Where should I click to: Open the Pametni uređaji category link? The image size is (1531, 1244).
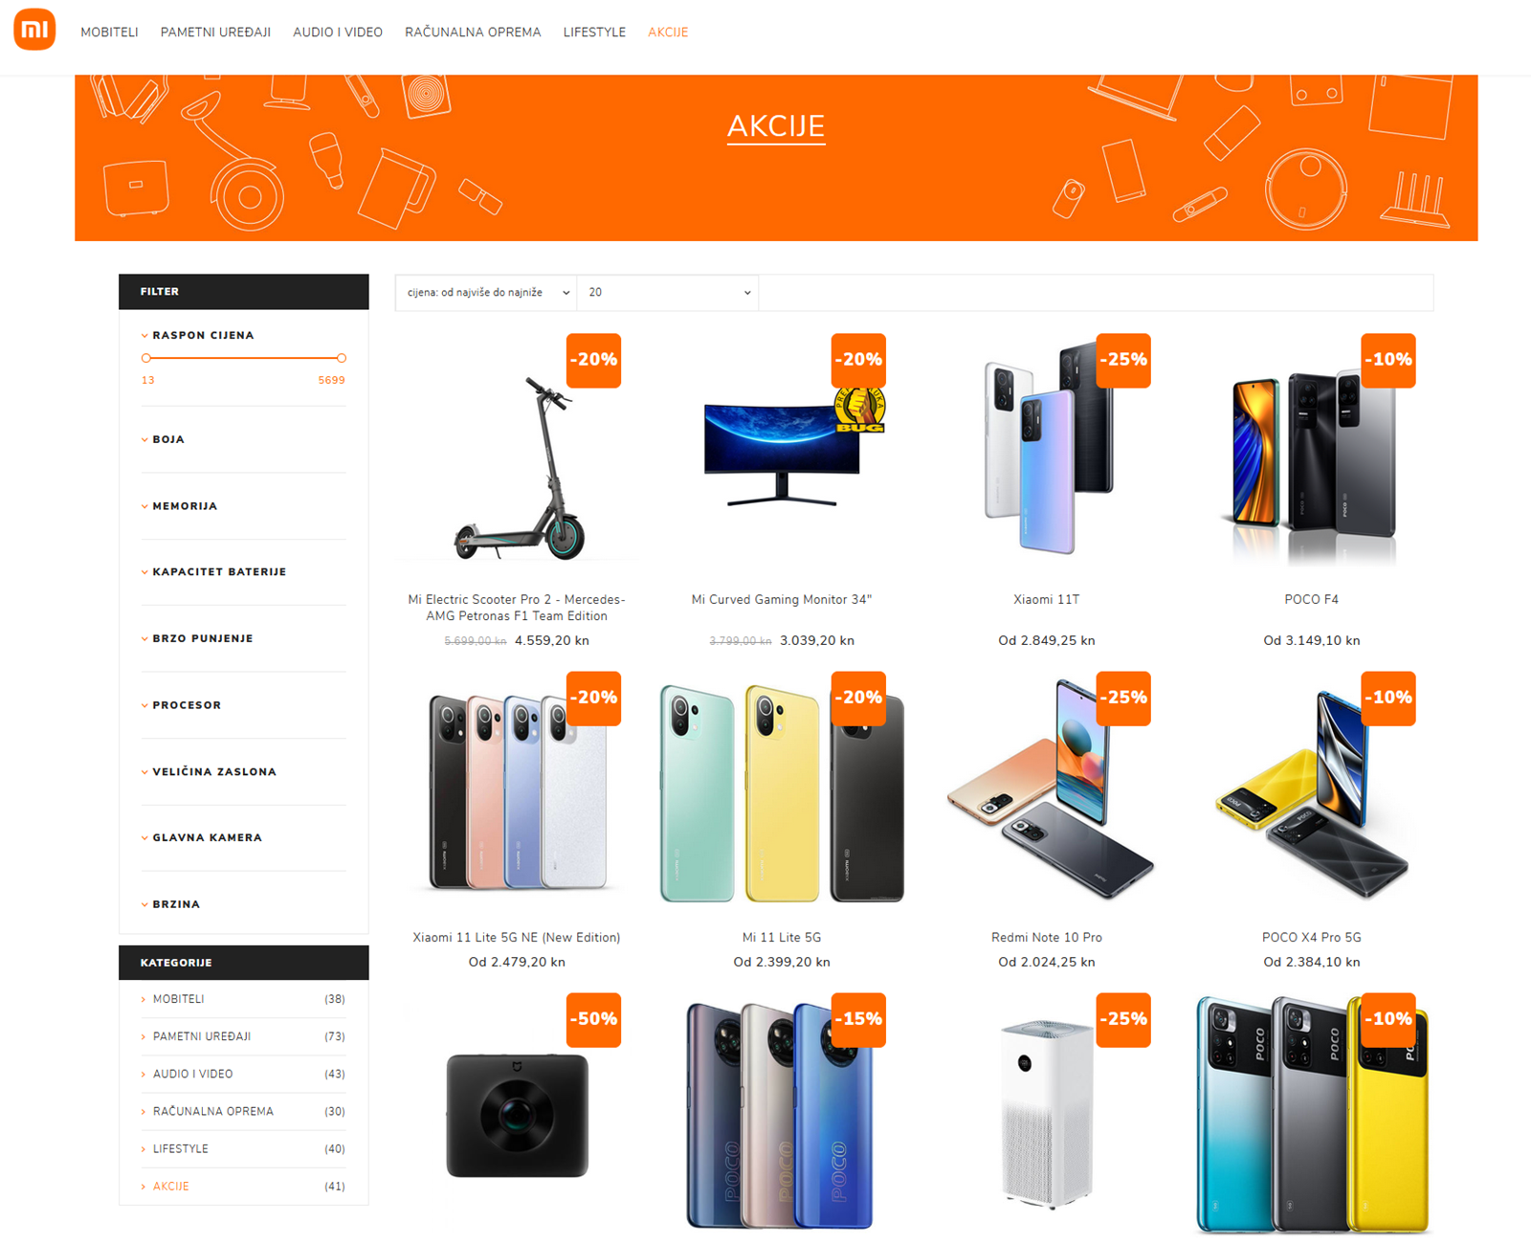point(202,1036)
